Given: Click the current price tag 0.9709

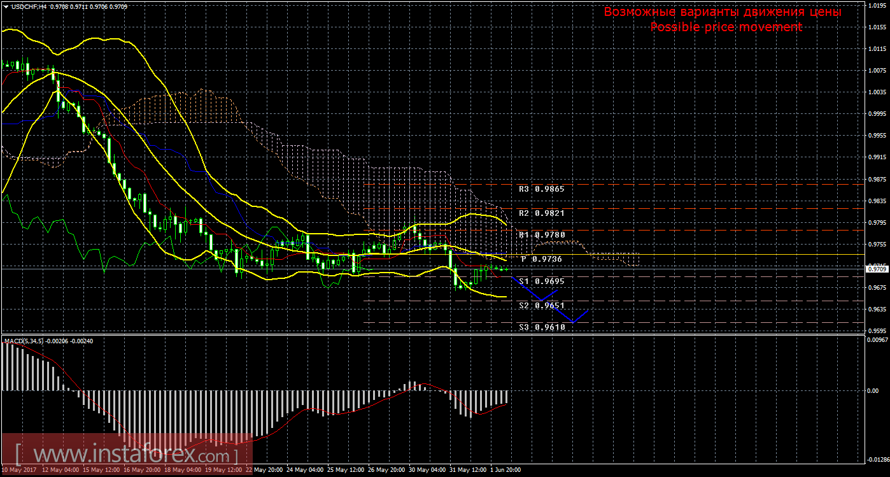Looking at the screenshot, I should (876, 269).
